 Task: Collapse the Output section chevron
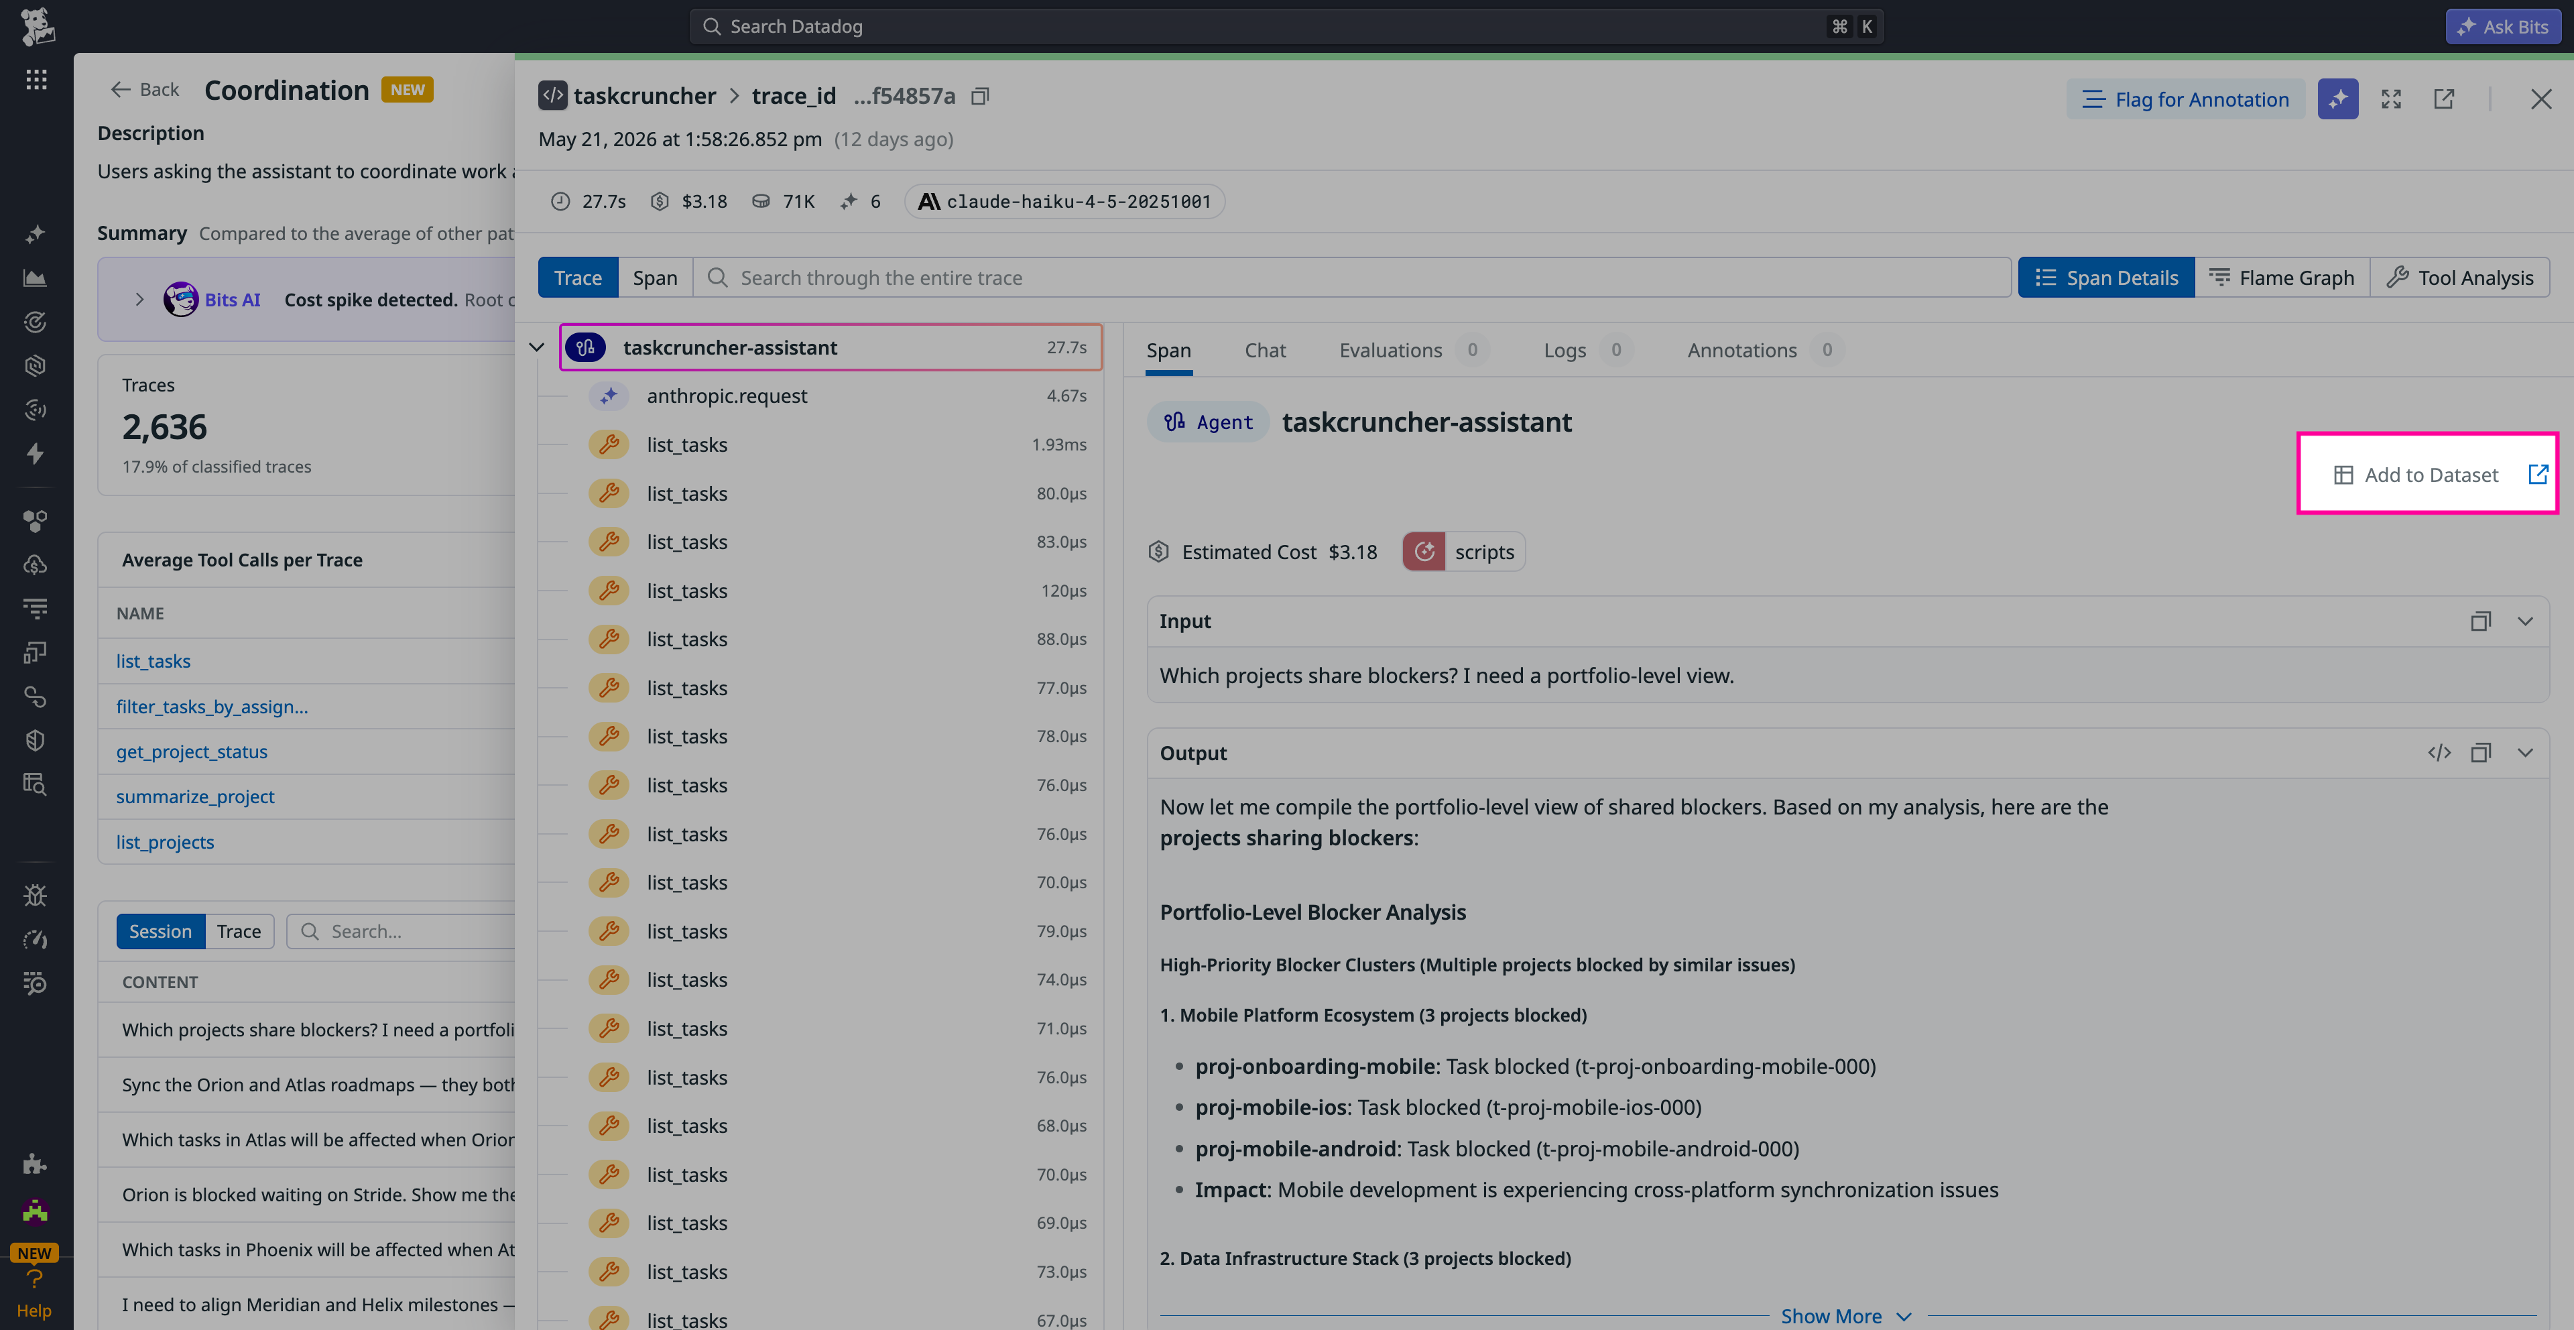[2525, 753]
